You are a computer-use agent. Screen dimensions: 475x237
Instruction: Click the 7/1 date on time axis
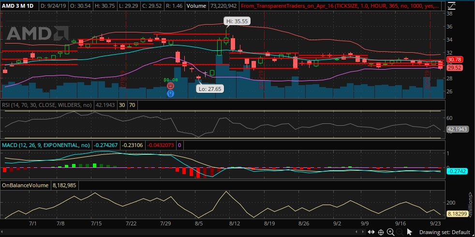pos(33,223)
